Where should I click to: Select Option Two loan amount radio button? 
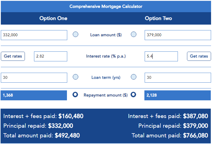click(134, 35)
